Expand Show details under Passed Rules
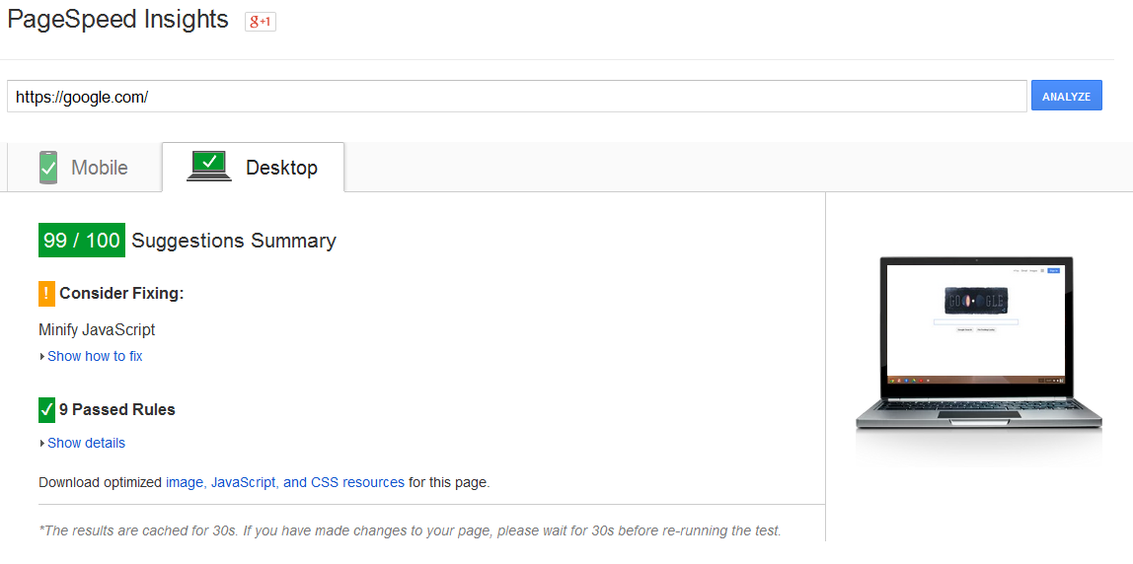This screenshot has height=564, width=1133. coord(86,443)
